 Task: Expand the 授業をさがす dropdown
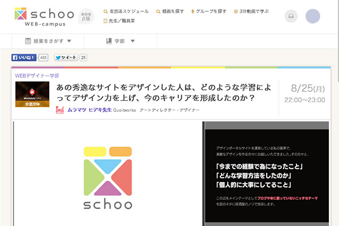49,41
